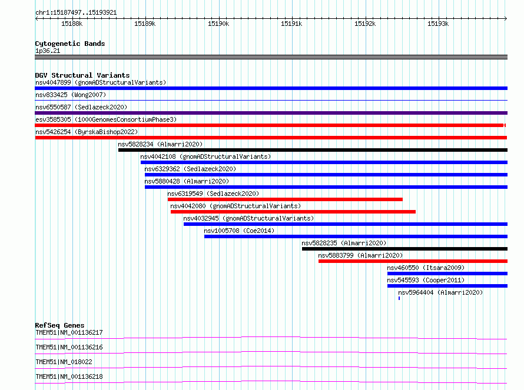Click the thin blue line of nsv833425
Screen dimensions: 524x390
pyautogui.click(x=271, y=100)
